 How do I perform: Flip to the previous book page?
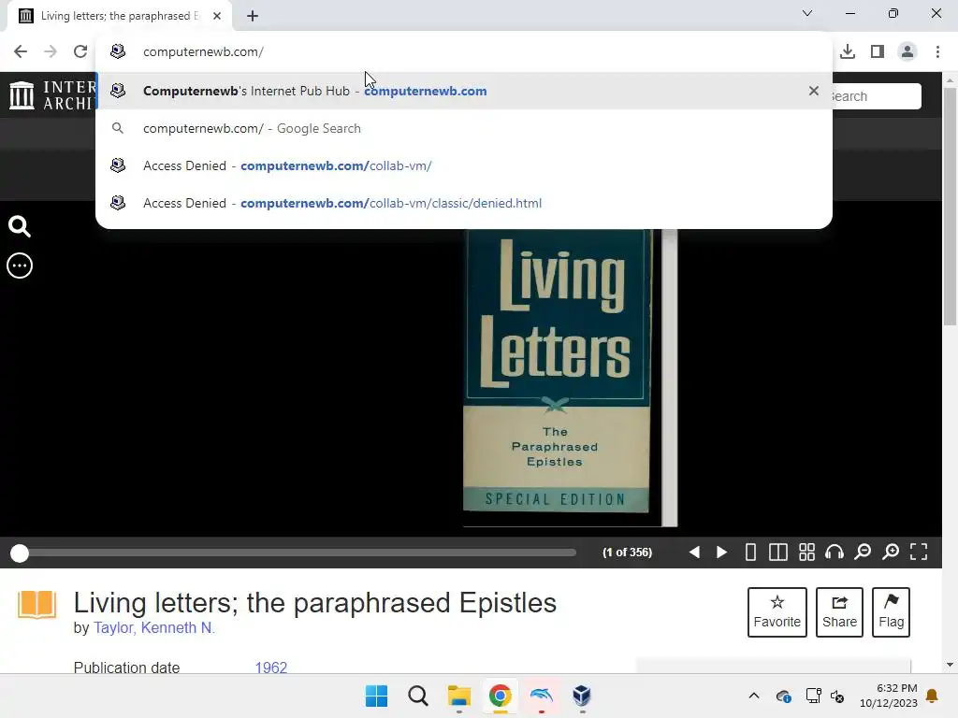(694, 553)
